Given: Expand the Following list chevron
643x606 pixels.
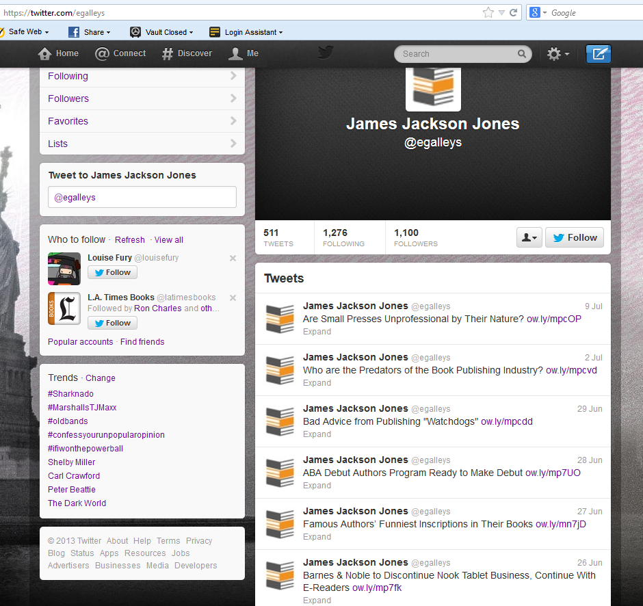Looking at the screenshot, I should click(x=233, y=76).
